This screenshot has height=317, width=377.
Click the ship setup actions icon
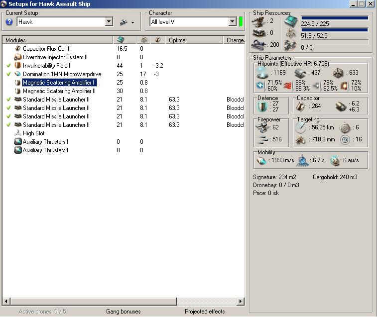point(124,22)
